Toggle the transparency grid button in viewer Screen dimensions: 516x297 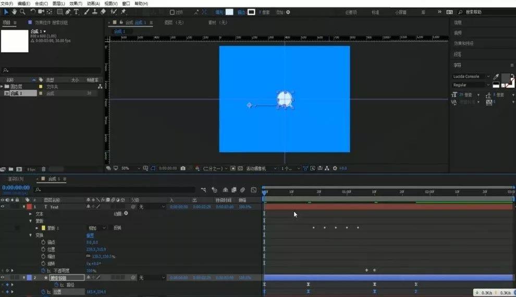pos(240,168)
